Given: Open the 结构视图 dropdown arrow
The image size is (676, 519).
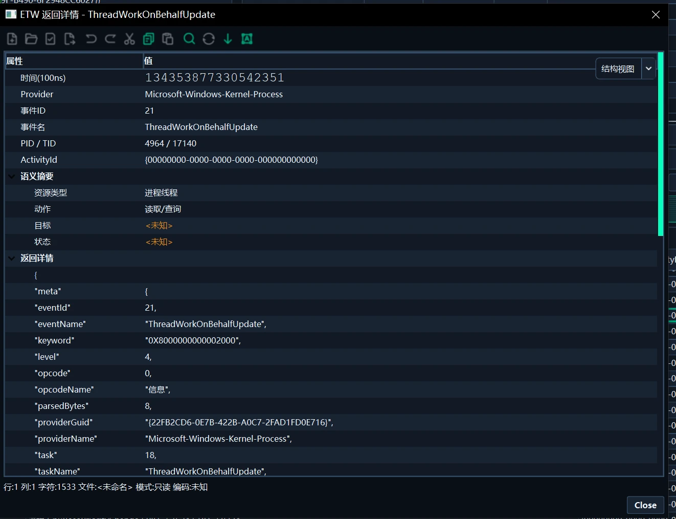Looking at the screenshot, I should point(648,69).
